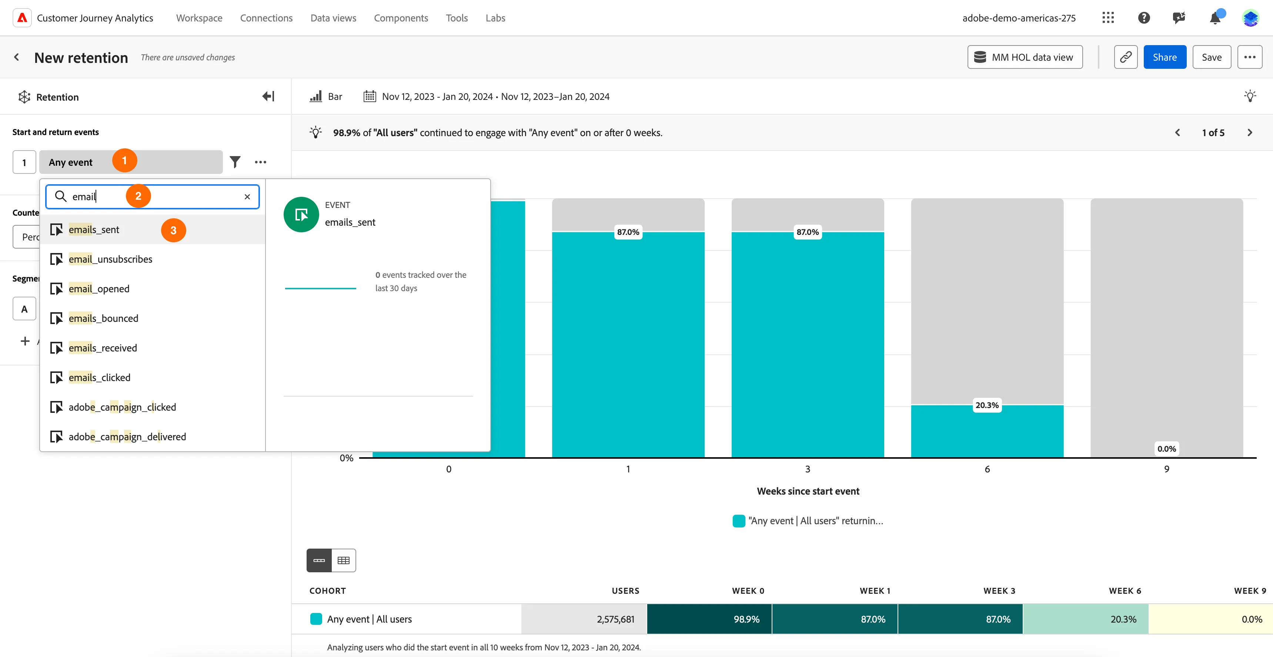The image size is (1273, 657).
Task: Collapse the Retention side panel
Action: click(268, 96)
